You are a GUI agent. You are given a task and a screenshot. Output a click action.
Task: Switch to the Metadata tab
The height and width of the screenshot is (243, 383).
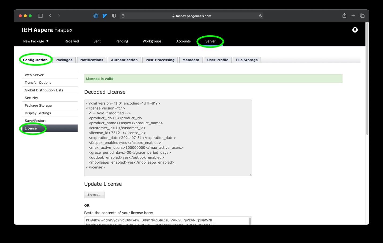tap(191, 60)
